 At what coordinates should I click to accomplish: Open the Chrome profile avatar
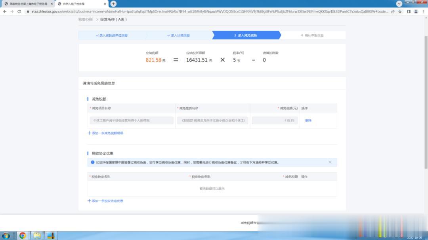point(416,11)
